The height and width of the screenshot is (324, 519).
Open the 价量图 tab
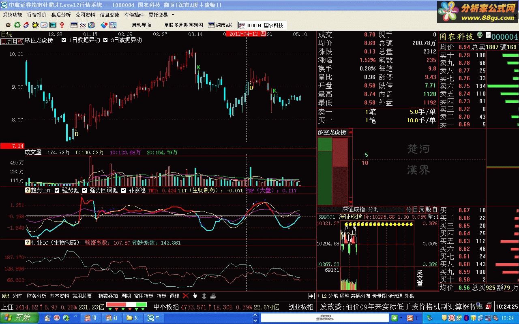380,296
